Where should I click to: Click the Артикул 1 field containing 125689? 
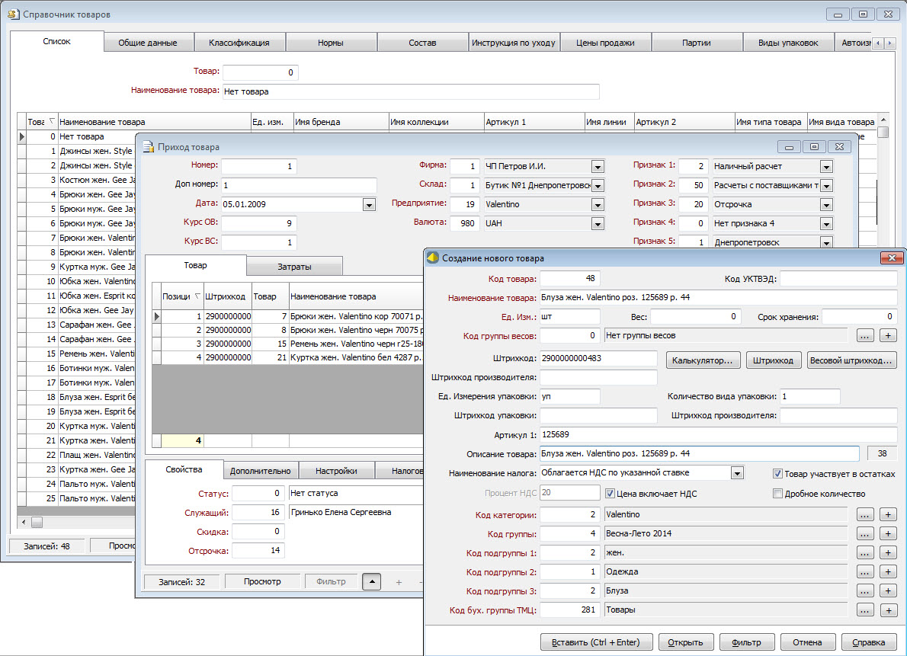point(718,434)
